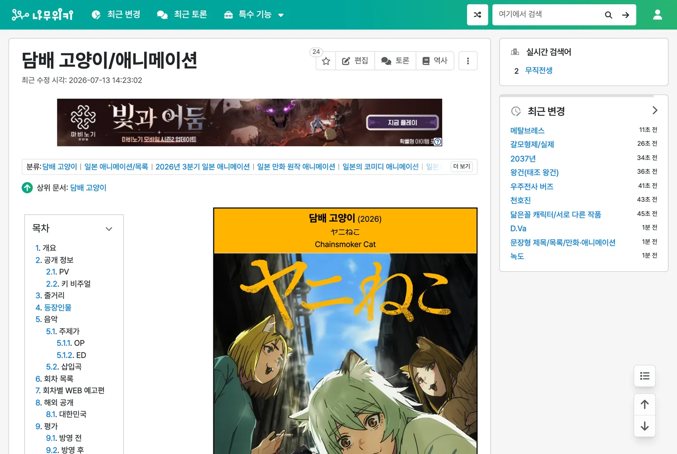The width and height of the screenshot is (677, 454).
Task: Open recent change 갈모형제/실제
Action: point(532,144)
